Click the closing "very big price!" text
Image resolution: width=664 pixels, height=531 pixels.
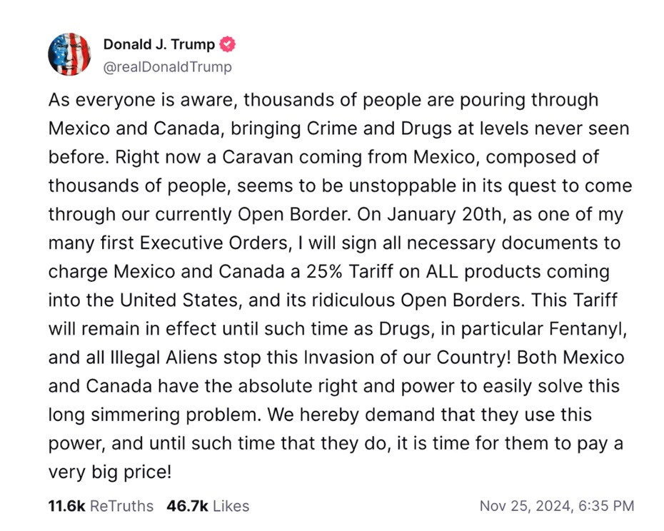coord(110,472)
